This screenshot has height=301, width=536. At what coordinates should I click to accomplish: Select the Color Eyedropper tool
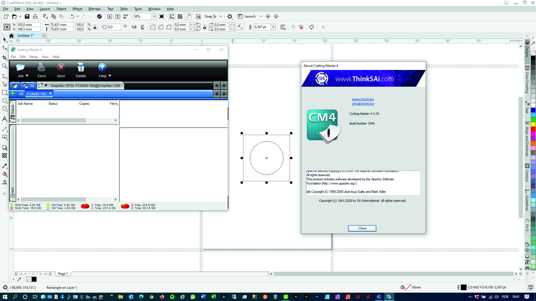coord(4,166)
